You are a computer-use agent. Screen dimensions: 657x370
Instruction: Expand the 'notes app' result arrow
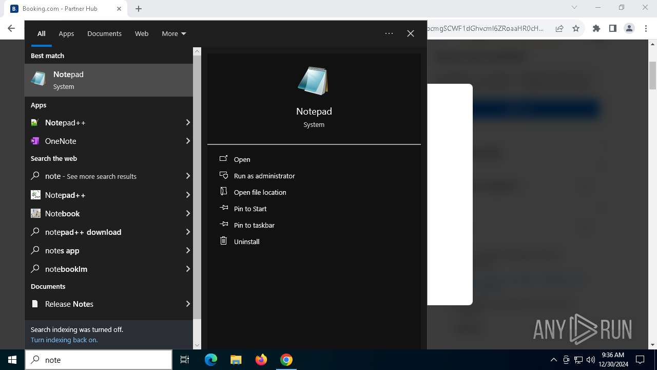click(188, 250)
